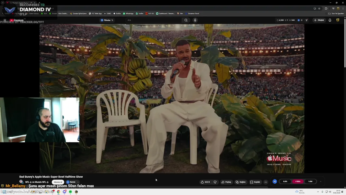Click the 4,306 clock stat
Image resolution: width=346 pixels, height=195 pixels.
(280, 20)
